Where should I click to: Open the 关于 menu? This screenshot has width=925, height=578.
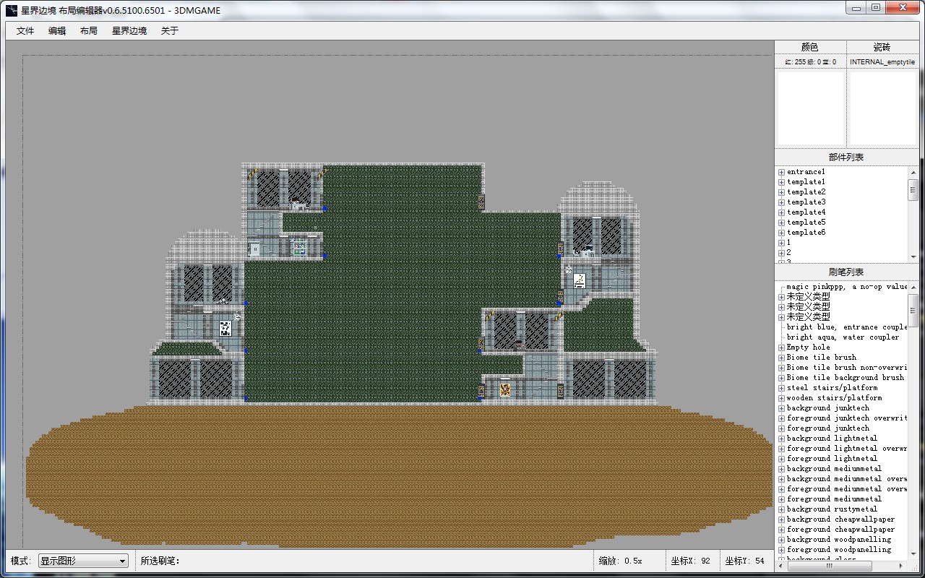(170, 31)
